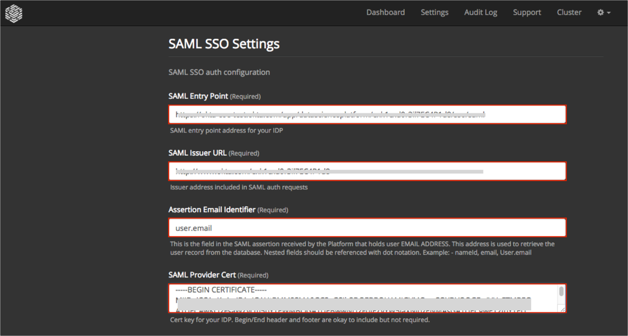The height and width of the screenshot is (336, 628).
Task: Open the Dashboard page
Action: (385, 12)
